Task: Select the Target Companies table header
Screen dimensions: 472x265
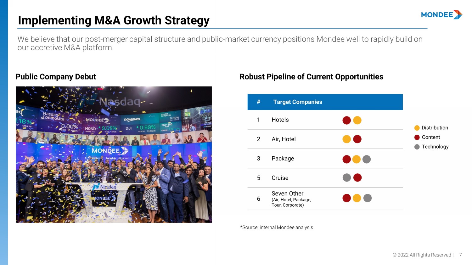Action: (298, 102)
